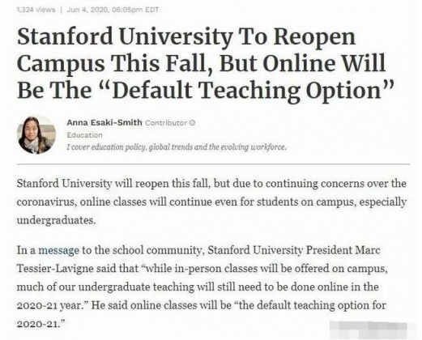Click the first paragraph about reopening
The image size is (422, 340).
coord(211,202)
